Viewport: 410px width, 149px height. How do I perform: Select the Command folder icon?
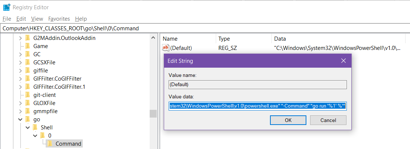pos(50,143)
